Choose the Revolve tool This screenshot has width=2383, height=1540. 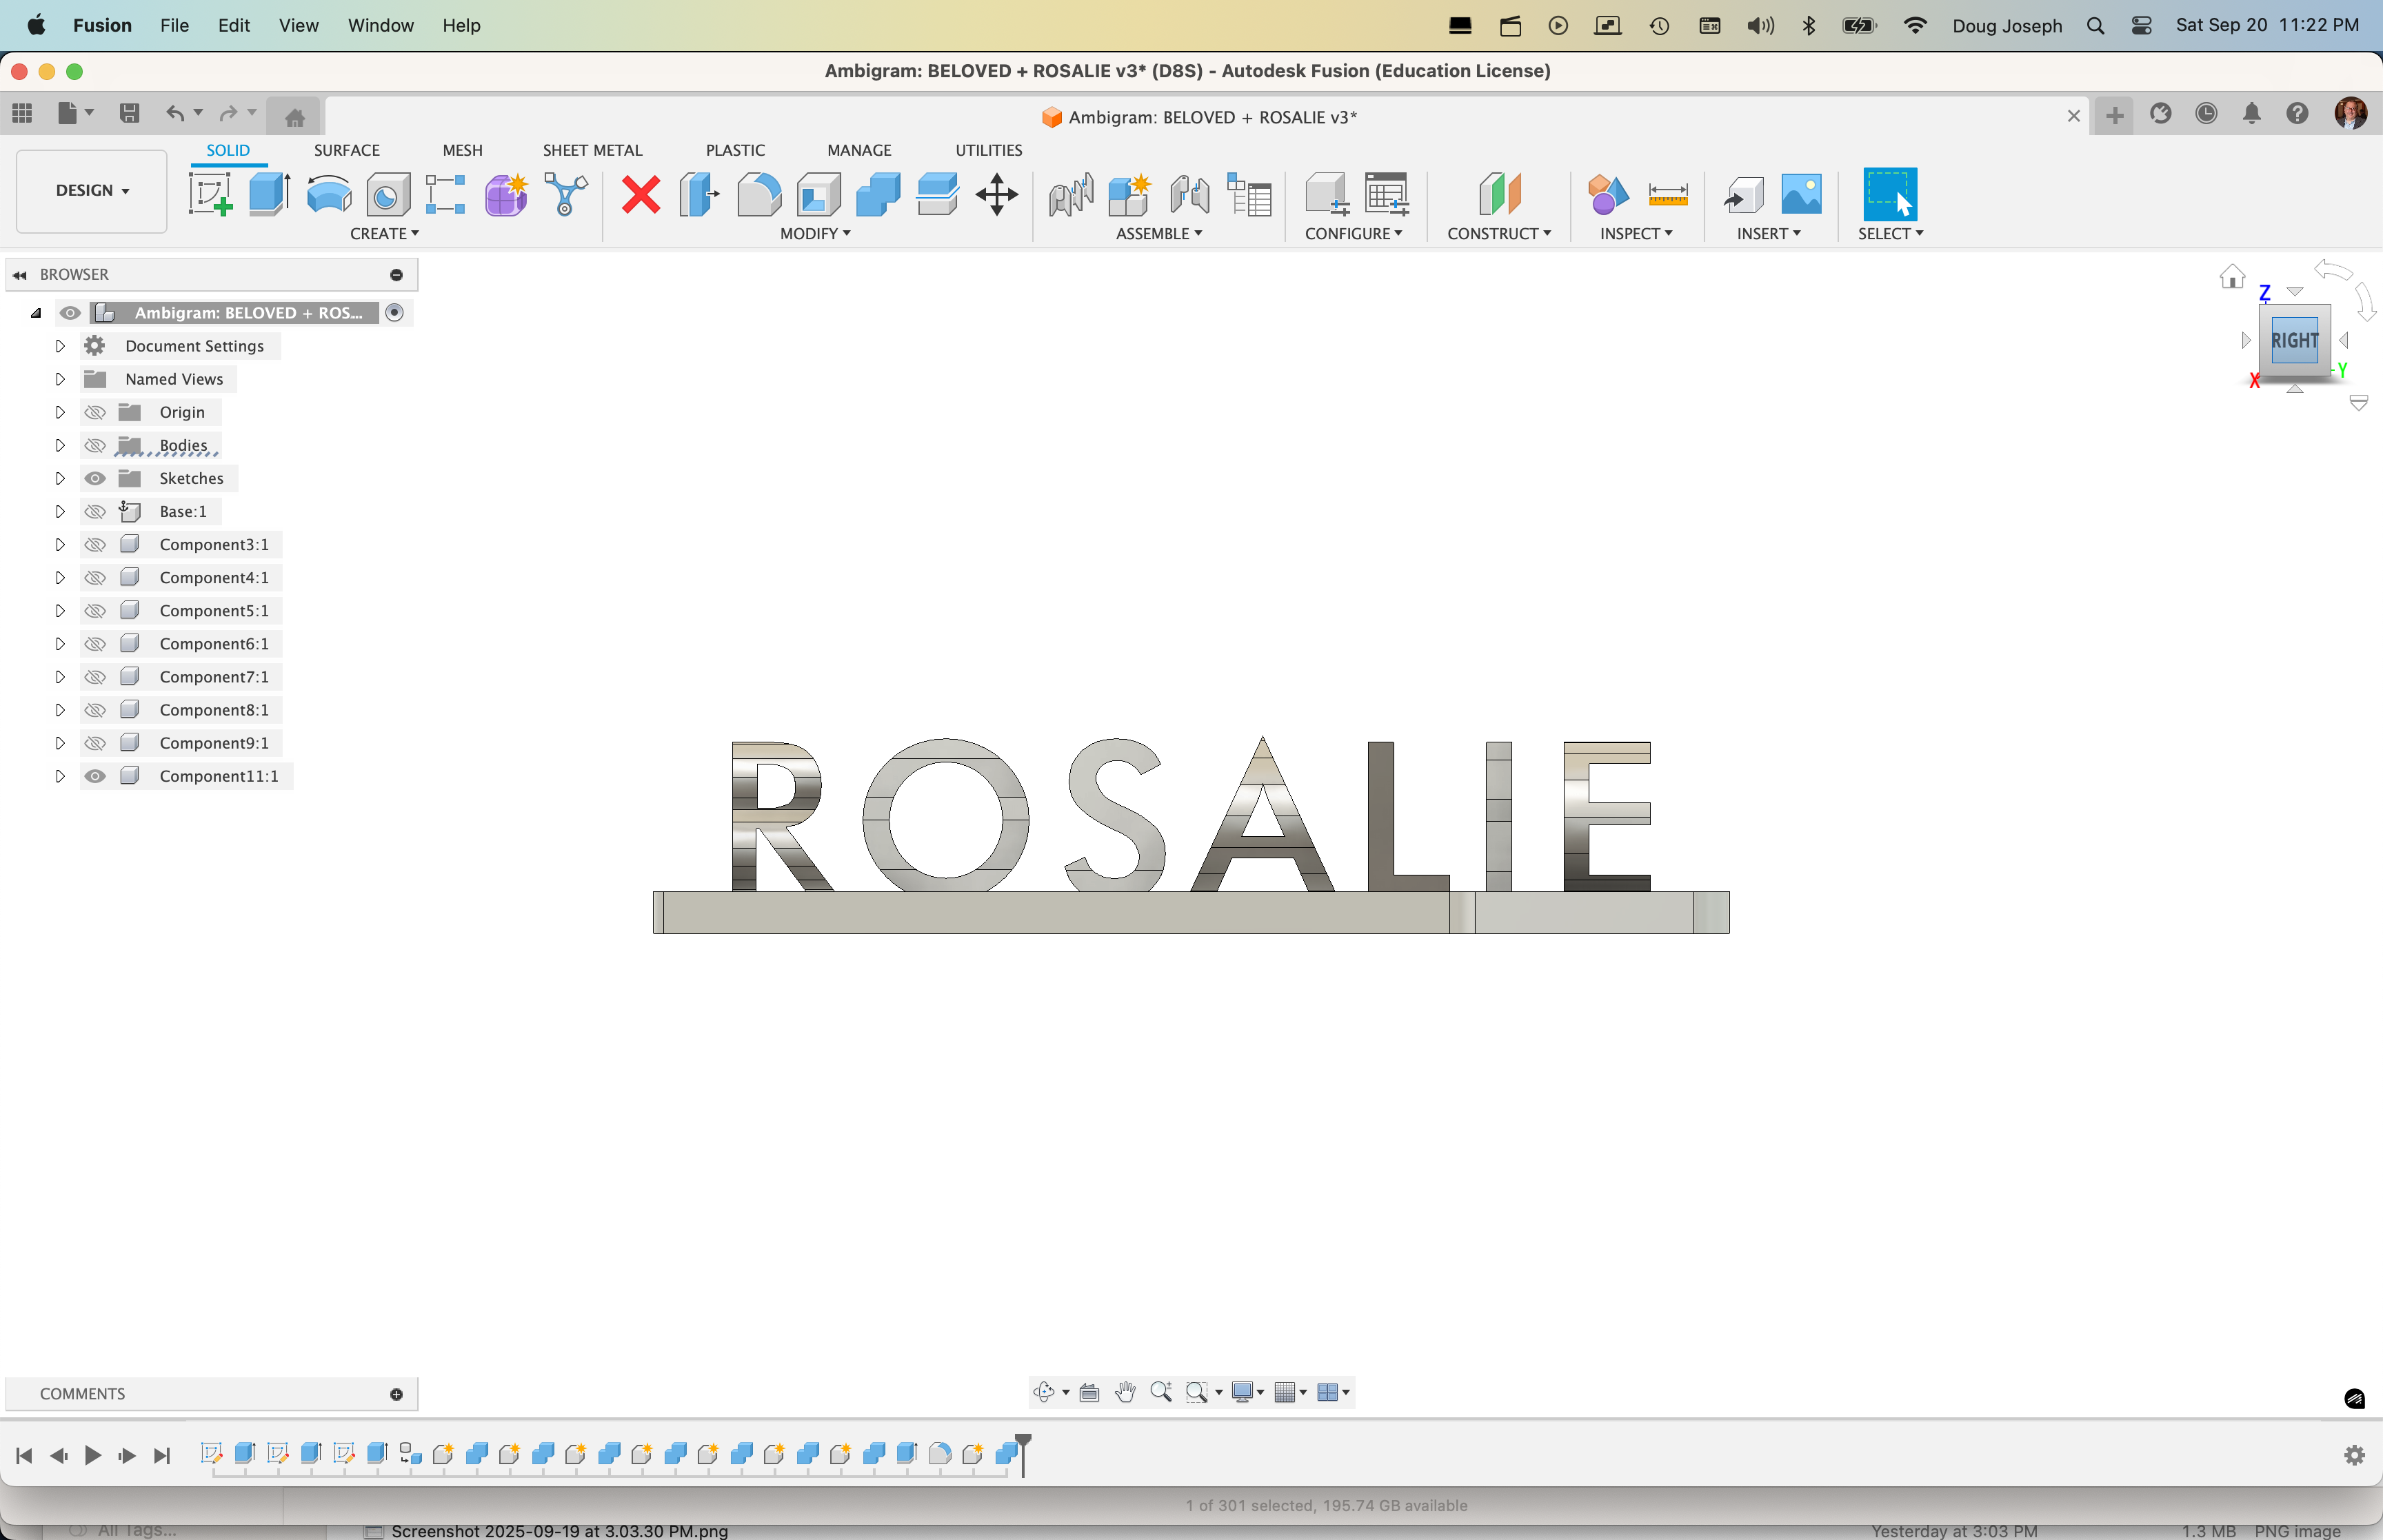coord(329,194)
